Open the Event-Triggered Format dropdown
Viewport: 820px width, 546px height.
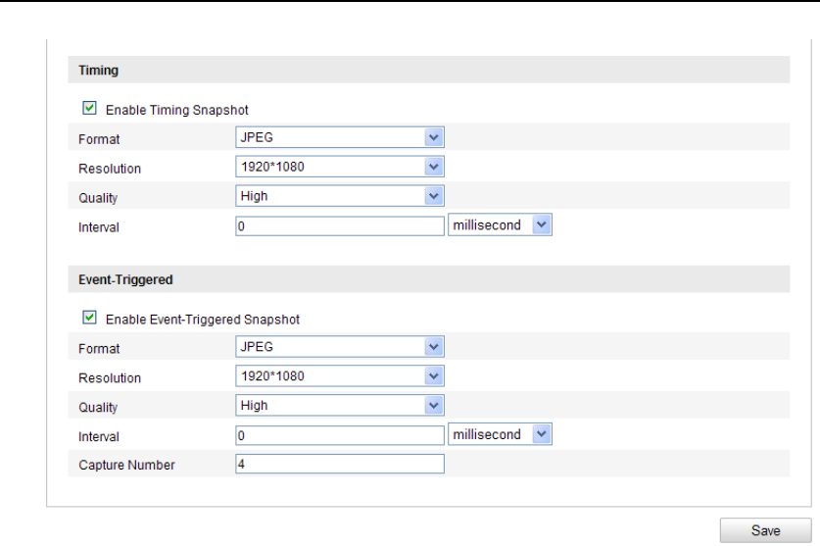point(340,347)
